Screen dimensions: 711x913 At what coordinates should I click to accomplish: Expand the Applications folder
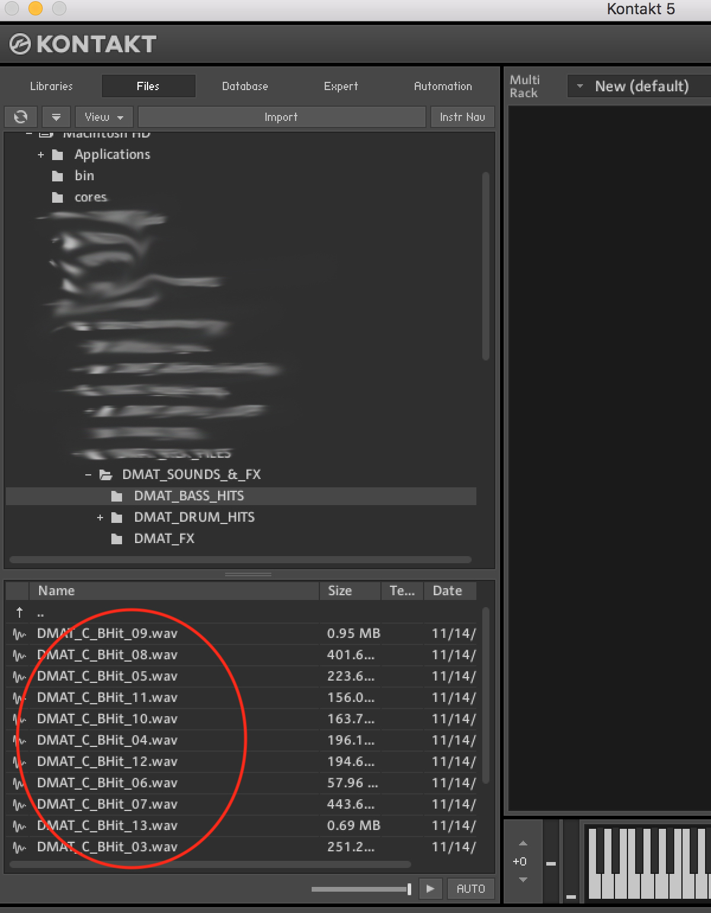(41, 155)
